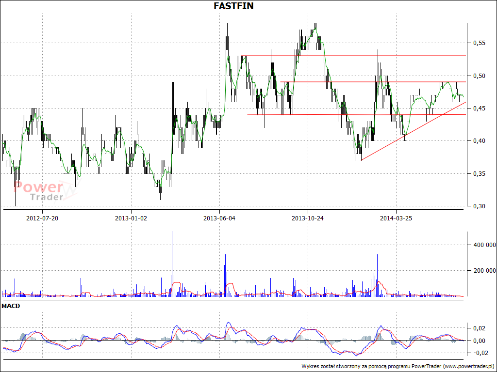Click the 0,40 price axis label
Viewport: 497px width, 372px height.
click(479, 141)
